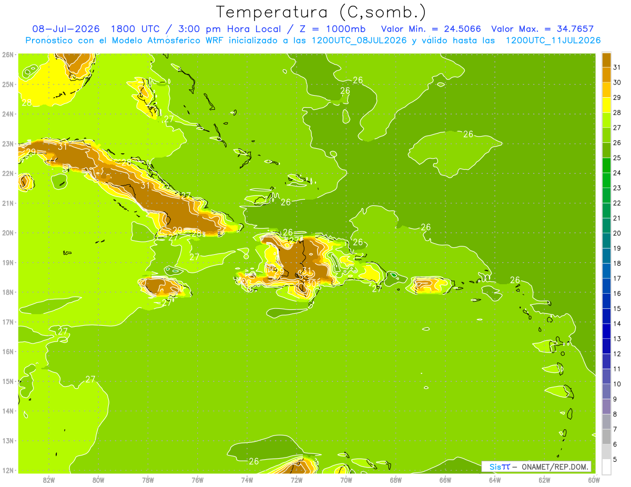Pick legend swatch between 27 and 28
The width and height of the screenshot is (631, 487).
coord(606,120)
